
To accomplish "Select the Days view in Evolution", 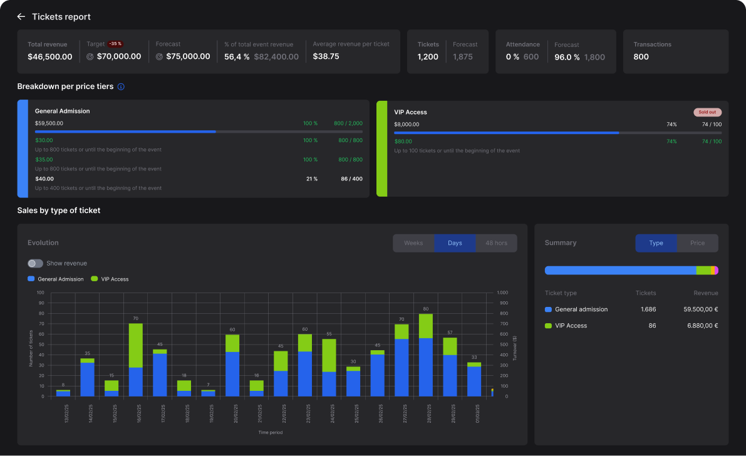I will tap(455, 243).
